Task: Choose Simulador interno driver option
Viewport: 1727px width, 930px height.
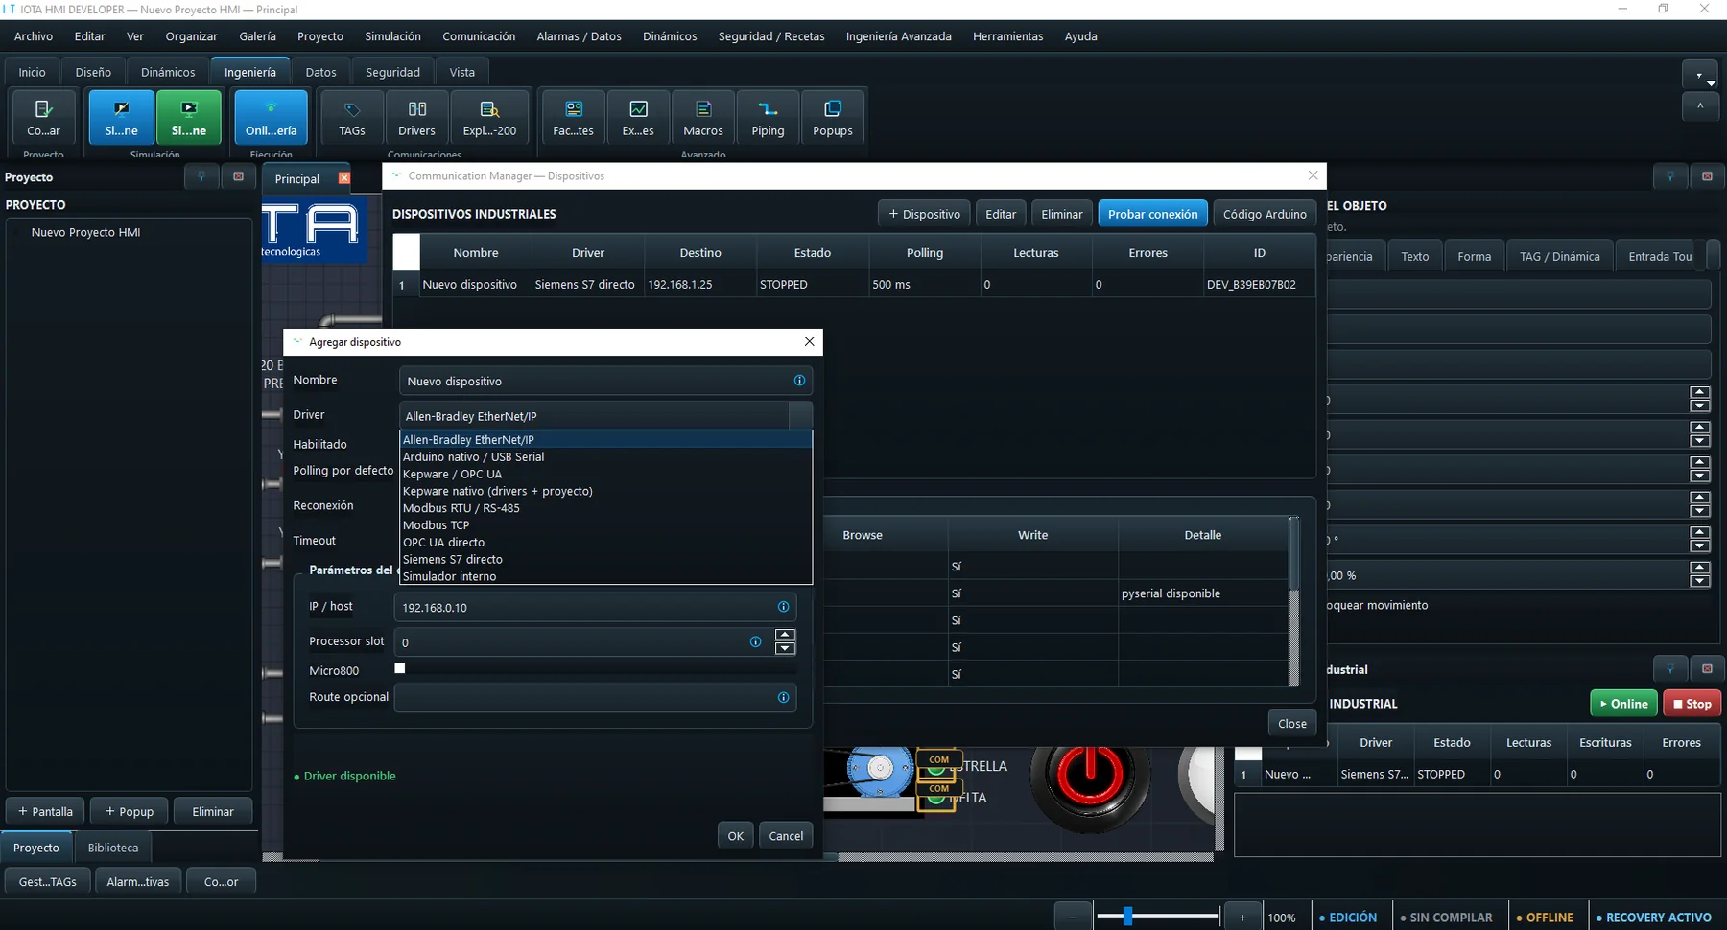Action: 605,576
